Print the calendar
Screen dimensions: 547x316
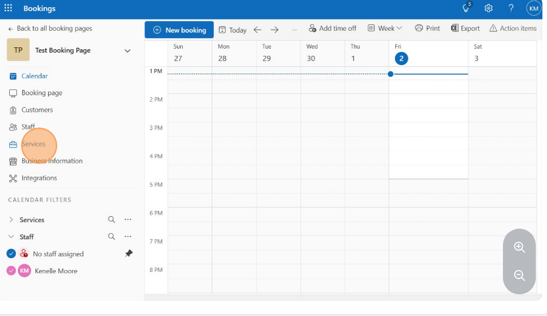[427, 28]
